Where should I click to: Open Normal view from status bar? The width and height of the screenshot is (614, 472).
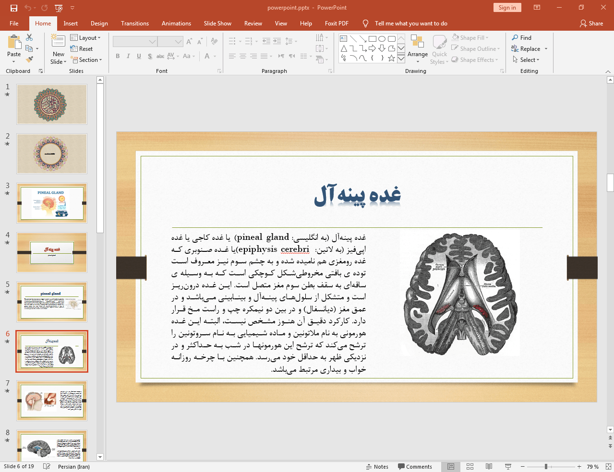click(x=451, y=467)
